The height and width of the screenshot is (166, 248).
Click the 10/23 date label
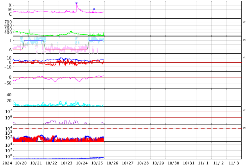pyautogui.click(x=66, y=163)
